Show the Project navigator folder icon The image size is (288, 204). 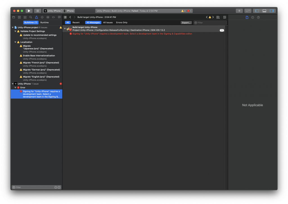tap(13, 17)
